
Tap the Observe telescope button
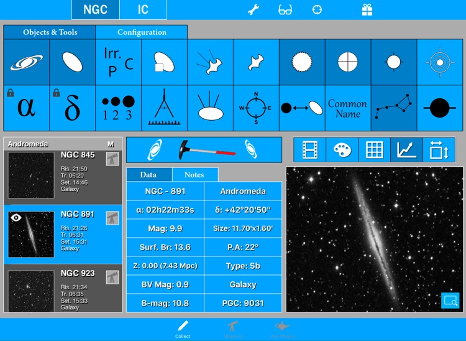coord(233,329)
